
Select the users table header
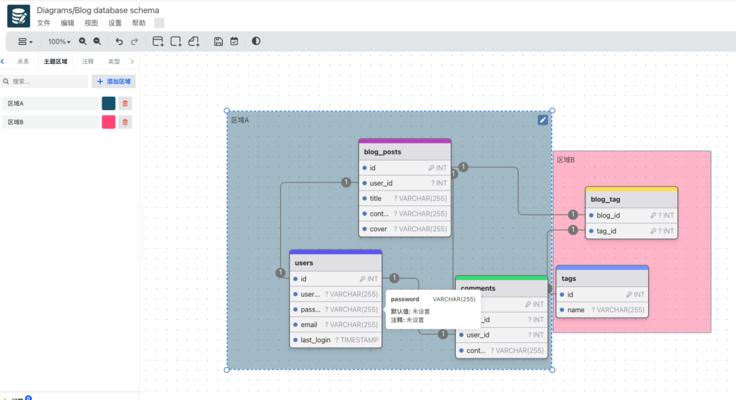pos(335,263)
